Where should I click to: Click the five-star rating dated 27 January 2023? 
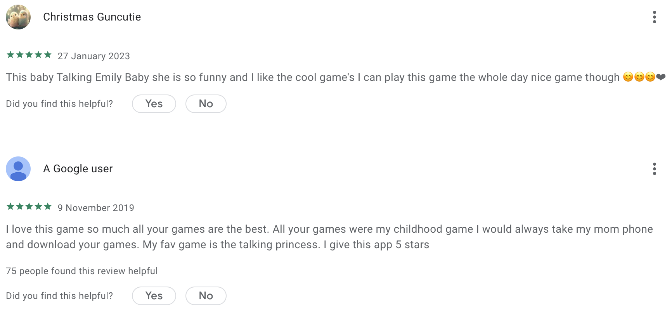point(29,55)
